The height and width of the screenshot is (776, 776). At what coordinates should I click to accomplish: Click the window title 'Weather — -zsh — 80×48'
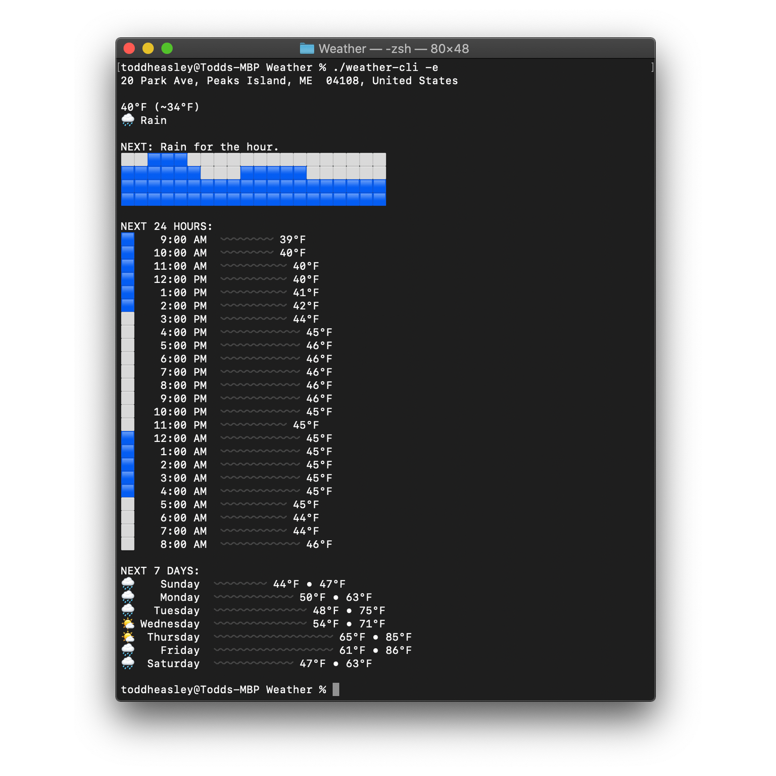[x=394, y=48]
